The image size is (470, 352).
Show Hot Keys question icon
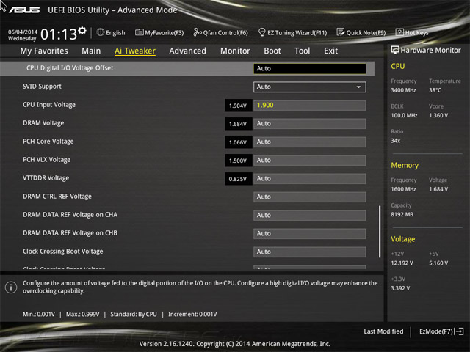pyautogui.click(x=399, y=32)
